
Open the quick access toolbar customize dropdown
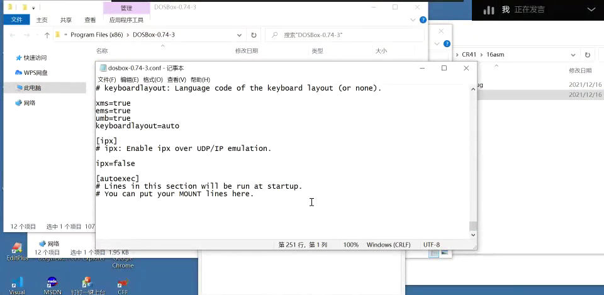pos(33,8)
